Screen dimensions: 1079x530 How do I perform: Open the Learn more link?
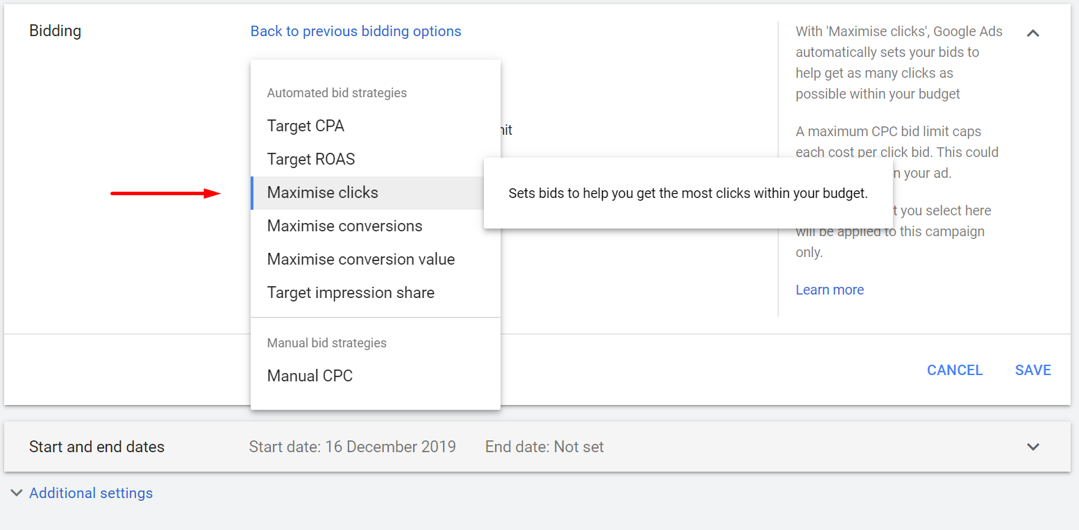(830, 290)
